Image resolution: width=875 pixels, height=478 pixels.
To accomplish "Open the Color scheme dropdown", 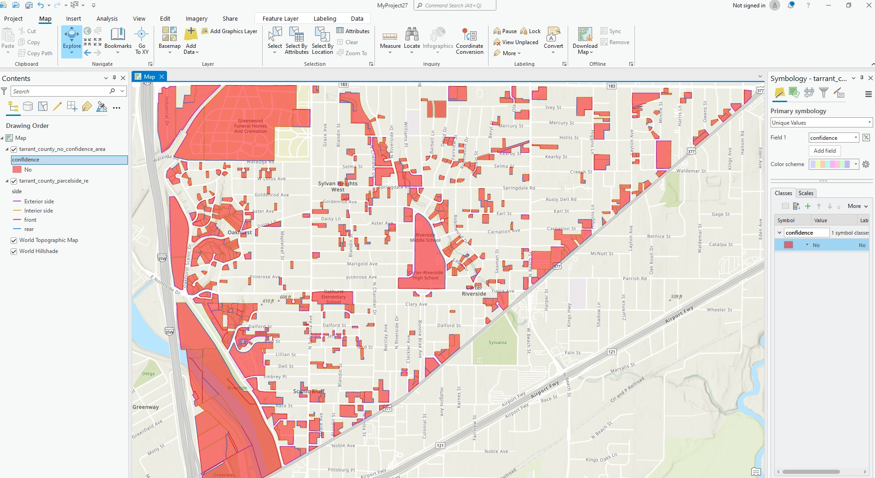I will coord(856,164).
